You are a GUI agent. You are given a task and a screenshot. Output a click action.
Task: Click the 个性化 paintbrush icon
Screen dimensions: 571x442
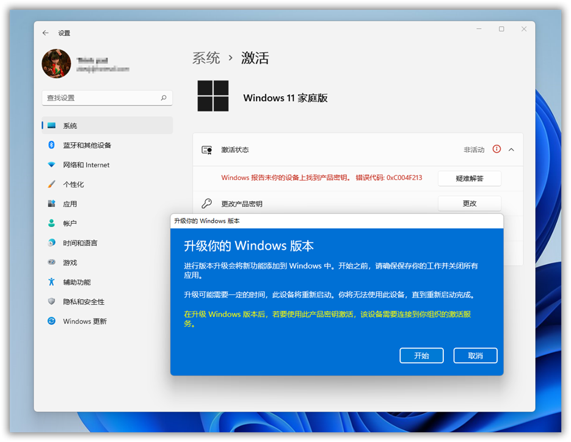pyautogui.click(x=52, y=184)
